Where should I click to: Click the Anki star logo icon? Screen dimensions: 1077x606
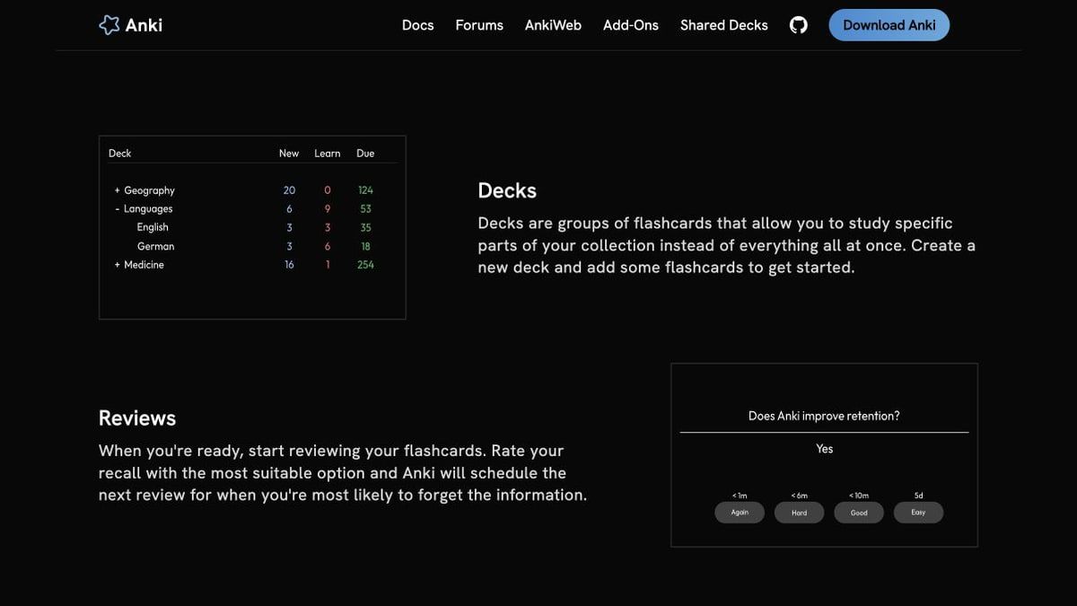pos(109,25)
